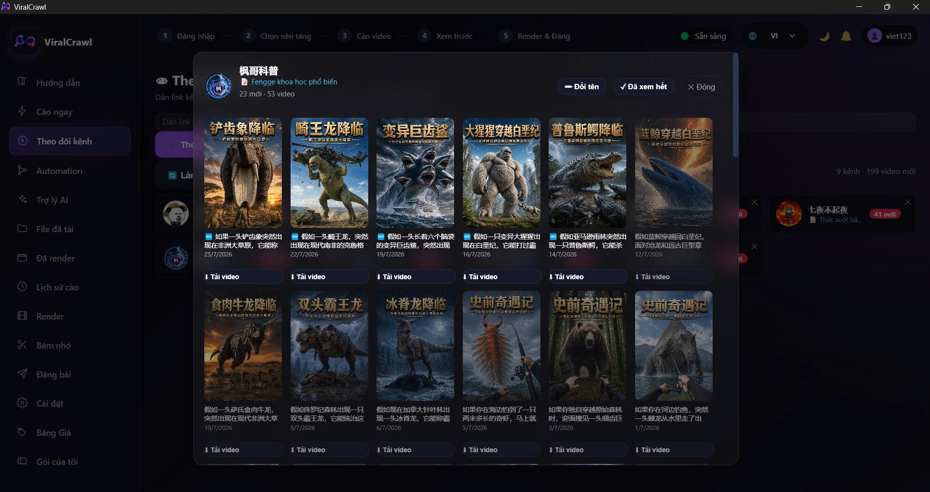Click the Đổi tên rename button

coord(582,87)
